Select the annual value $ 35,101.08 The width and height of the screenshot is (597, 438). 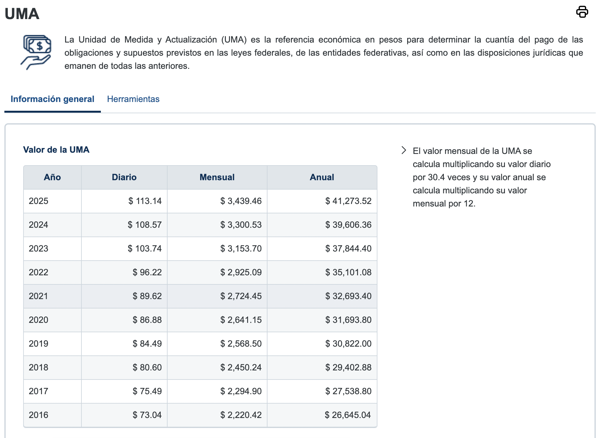[348, 272]
